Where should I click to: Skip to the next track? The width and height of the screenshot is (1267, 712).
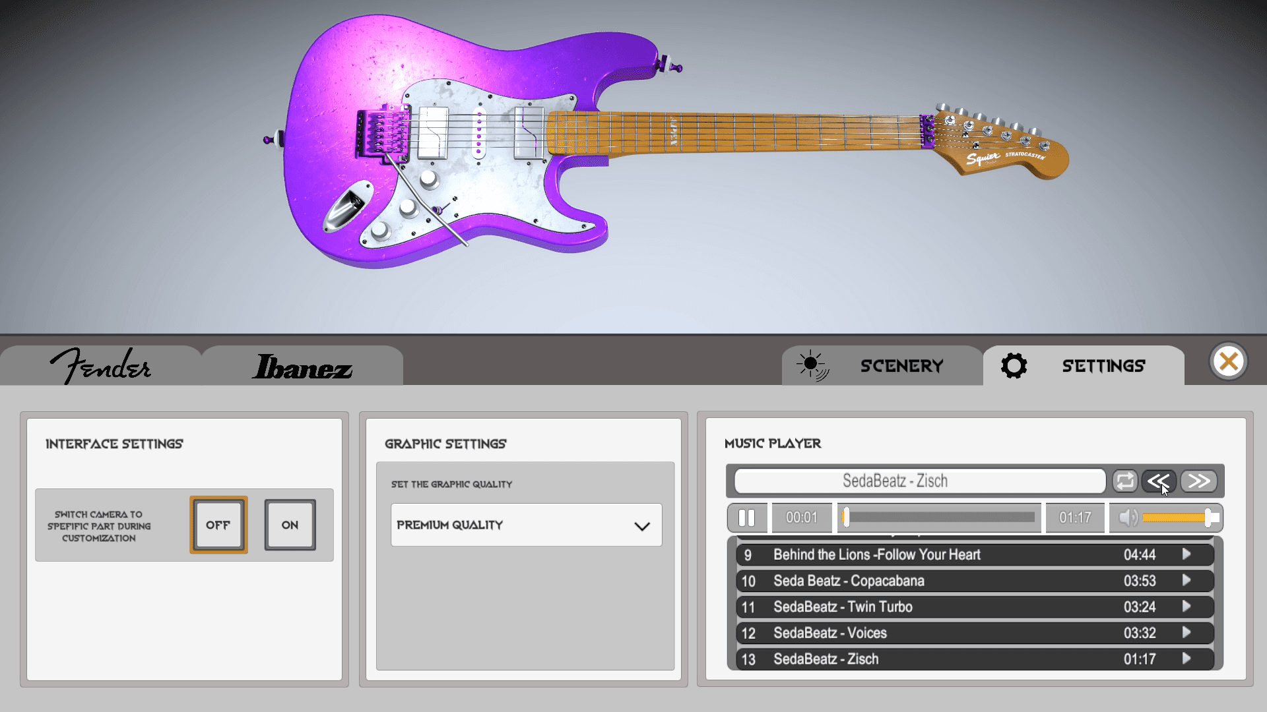1198,481
